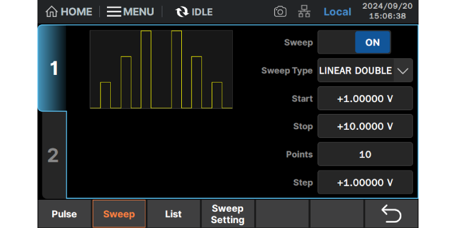This screenshot has height=228, width=456.
Task: Toggle the Sweep ON switch
Action: [354, 42]
